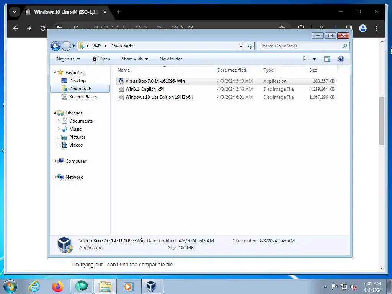
Task: Launch Internet Explorer from taskbar
Action: 34,286
